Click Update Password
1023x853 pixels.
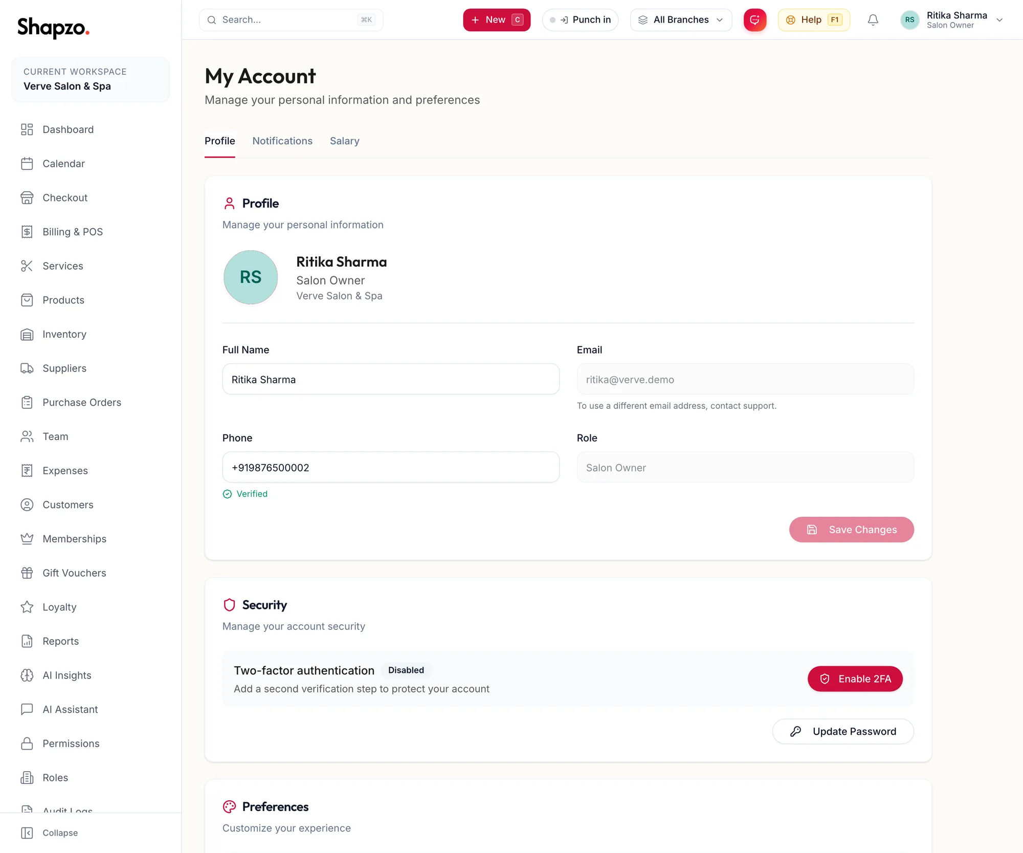(x=843, y=732)
